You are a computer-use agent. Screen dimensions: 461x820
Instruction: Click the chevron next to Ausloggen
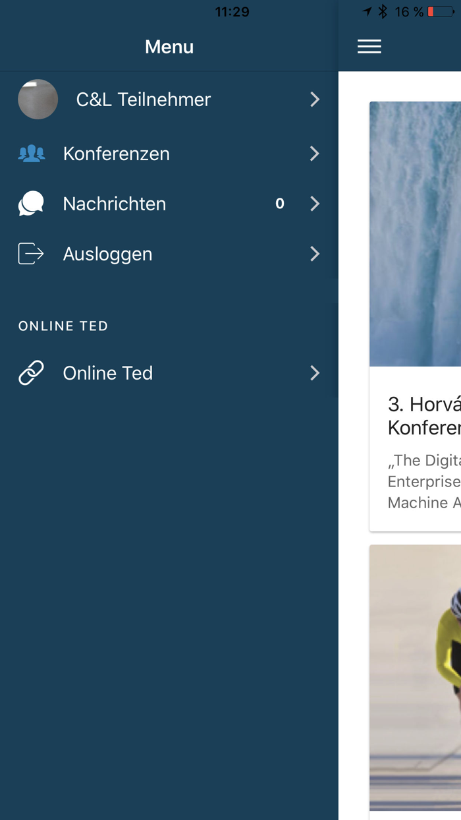click(315, 254)
